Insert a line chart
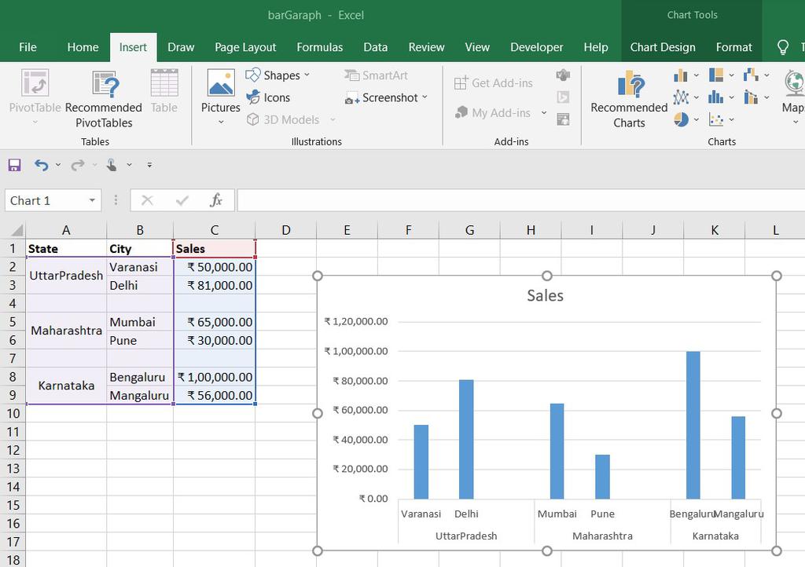Viewport: 805px width, 567px height. 681,97
